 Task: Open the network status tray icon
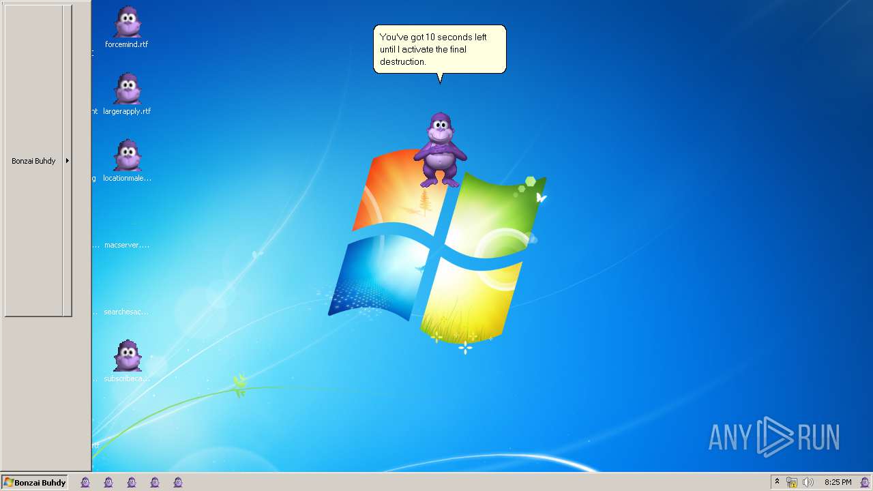pos(792,482)
